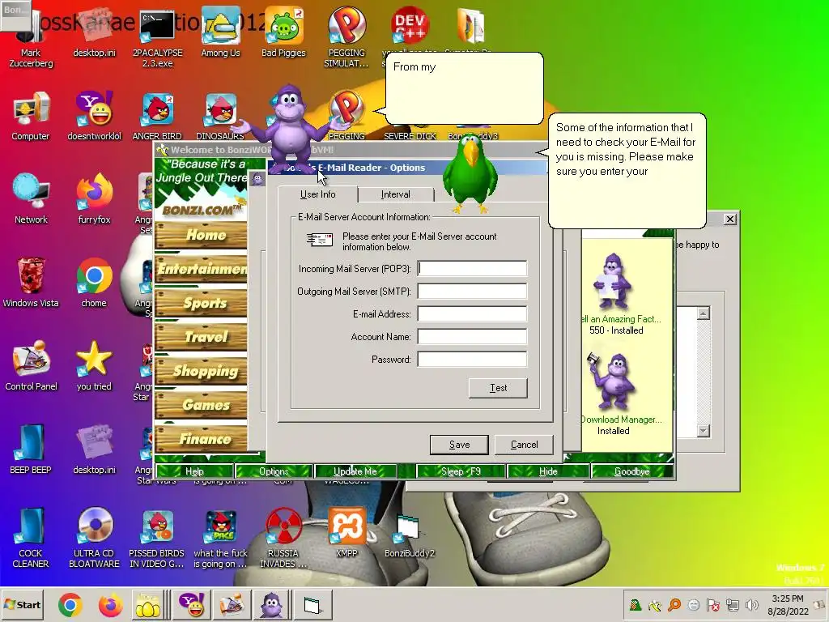
Task: Open the Control Panel desktop icon
Action: pyautogui.click(x=31, y=365)
